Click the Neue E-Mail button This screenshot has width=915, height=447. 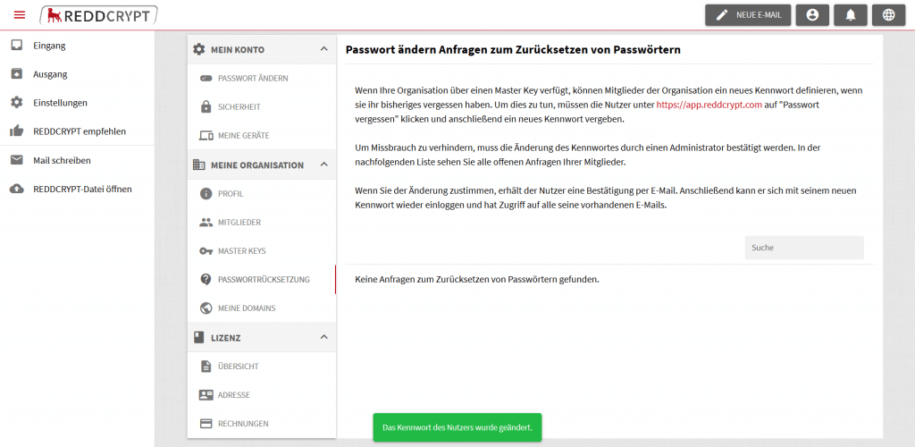[748, 15]
